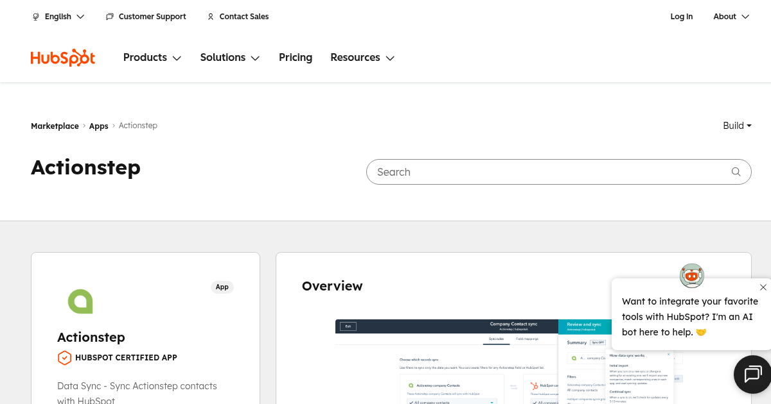
Task: Click the Log in link
Action: point(682,17)
